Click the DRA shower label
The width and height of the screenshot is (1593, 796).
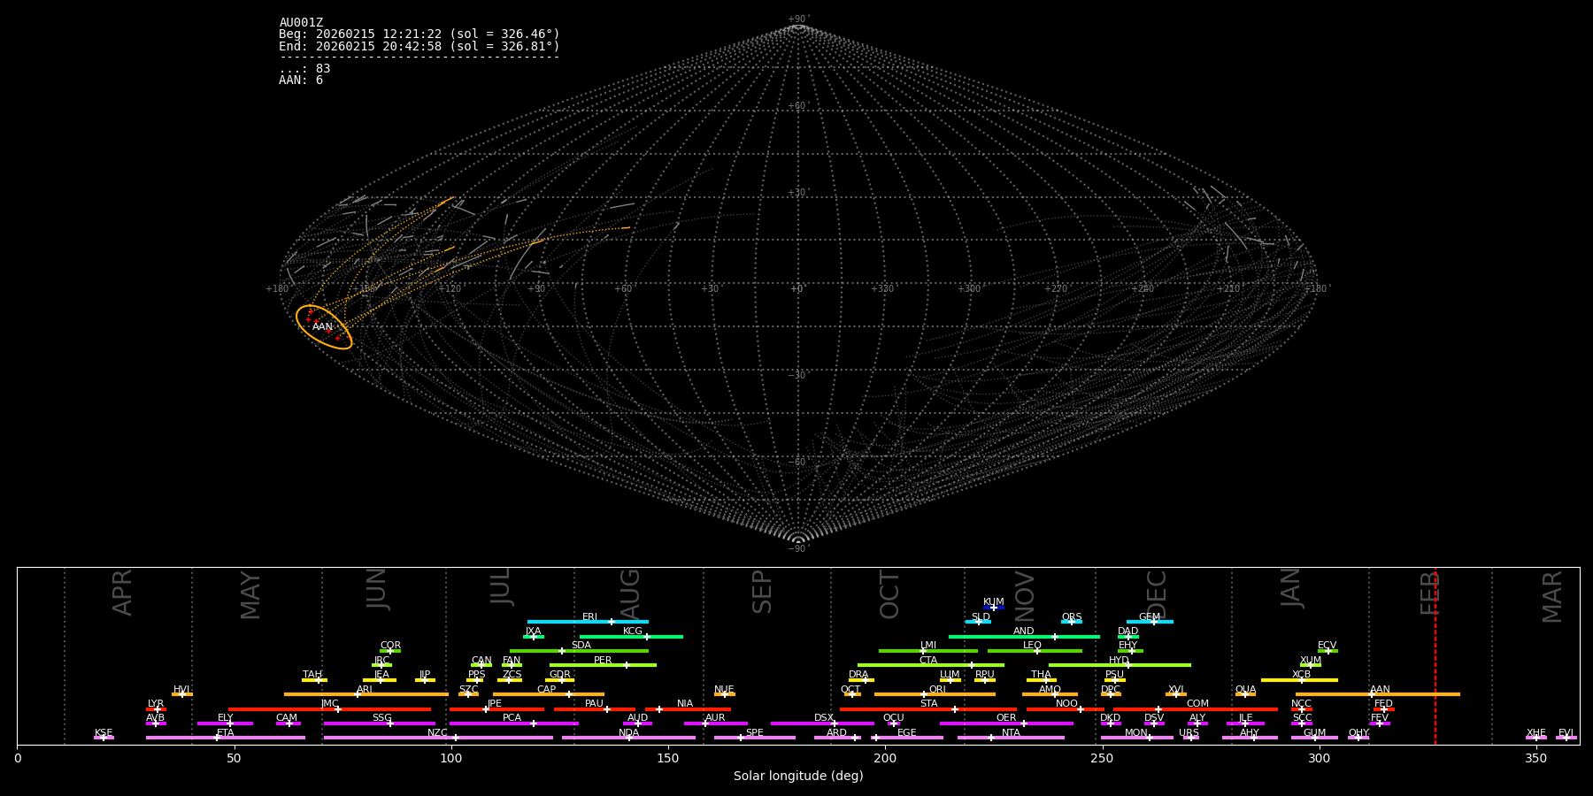click(x=858, y=675)
